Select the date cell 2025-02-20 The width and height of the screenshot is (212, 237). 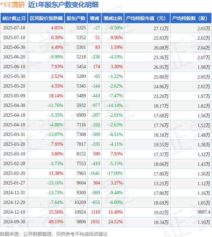[14, 173]
